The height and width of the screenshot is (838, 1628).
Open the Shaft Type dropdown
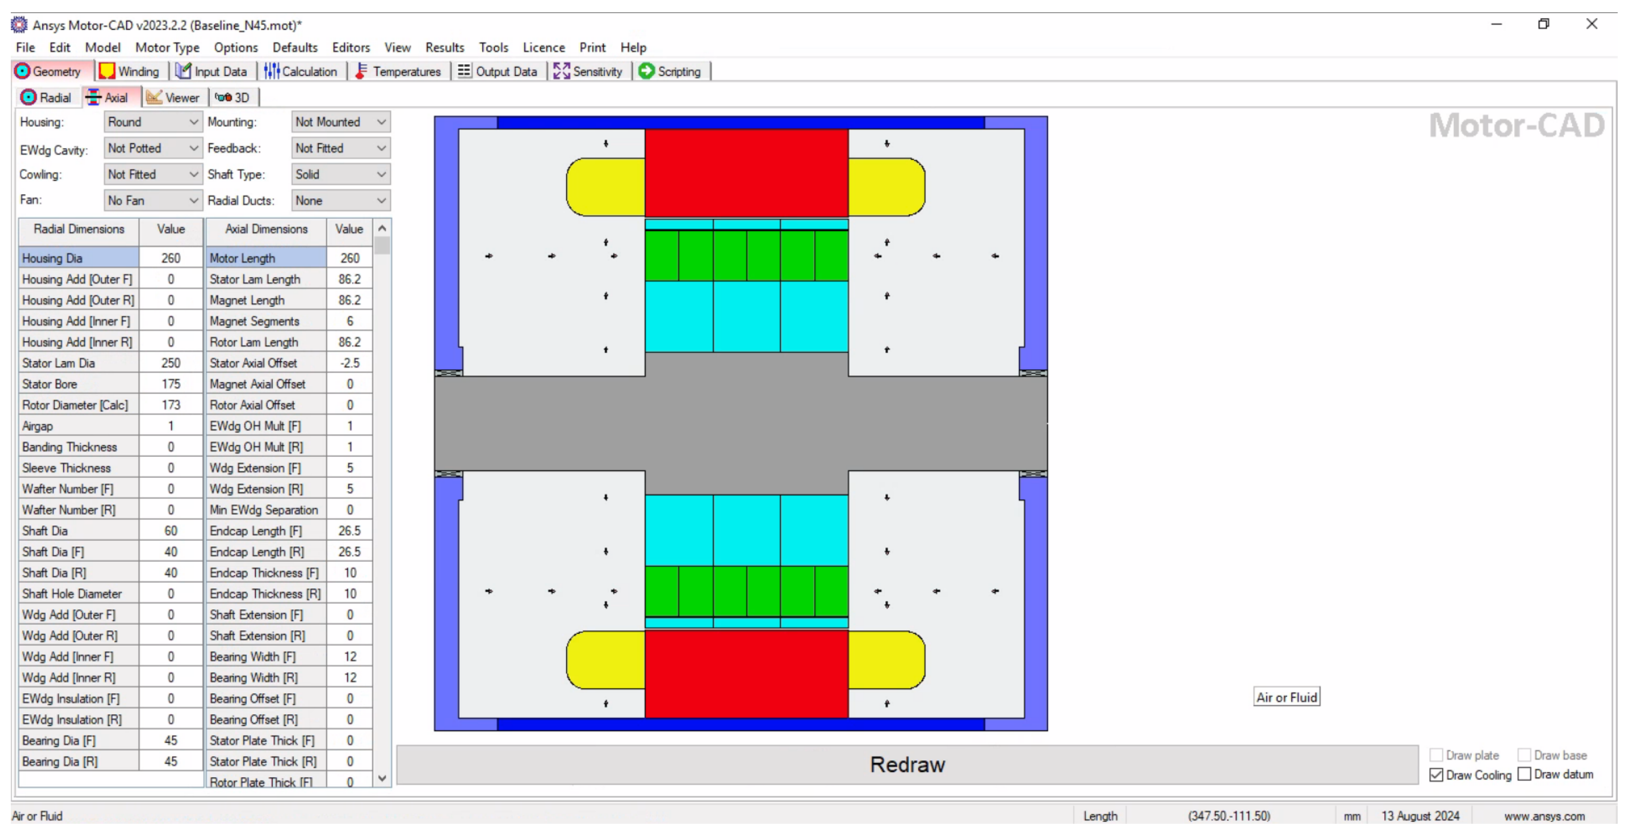click(x=340, y=174)
